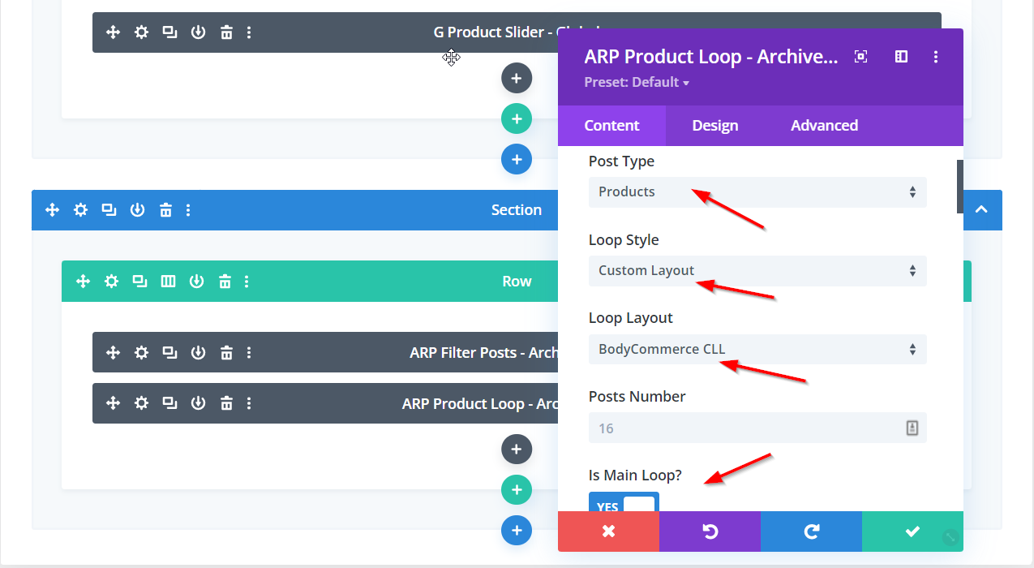This screenshot has height=568, width=1034.
Task: Save the Section to library
Action: tap(137, 210)
